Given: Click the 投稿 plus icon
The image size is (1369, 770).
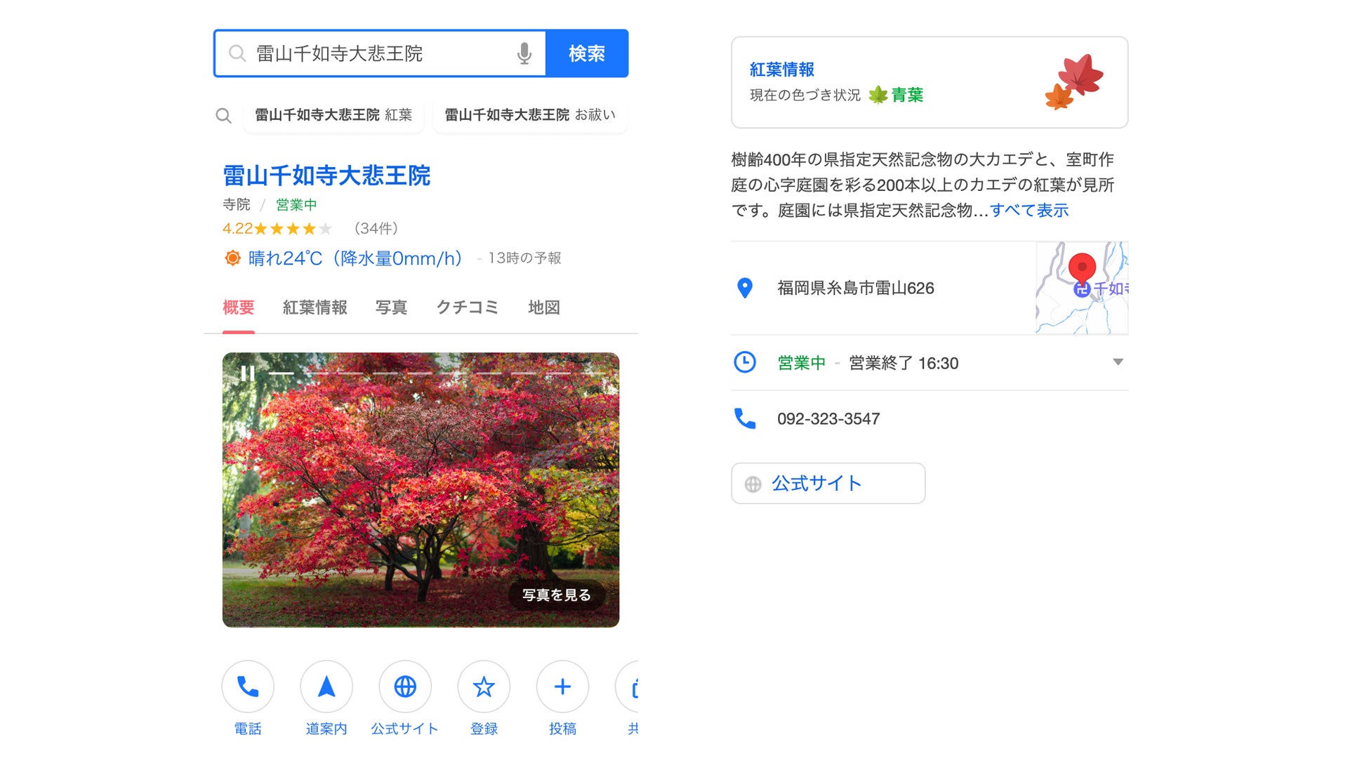Looking at the screenshot, I should 562,686.
